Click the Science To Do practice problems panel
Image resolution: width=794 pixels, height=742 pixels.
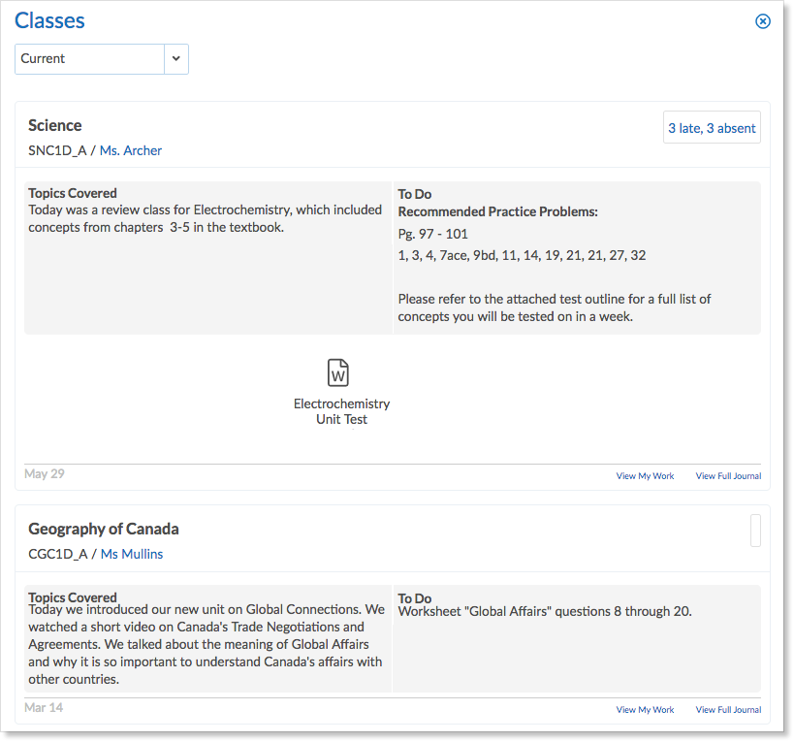577,258
